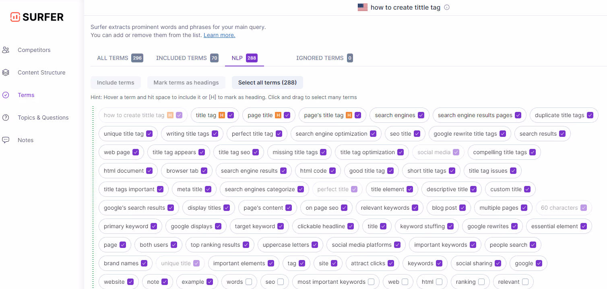Image resolution: width=607 pixels, height=289 pixels.
Task: Select 'social media platforms' term
Action: coord(366,245)
